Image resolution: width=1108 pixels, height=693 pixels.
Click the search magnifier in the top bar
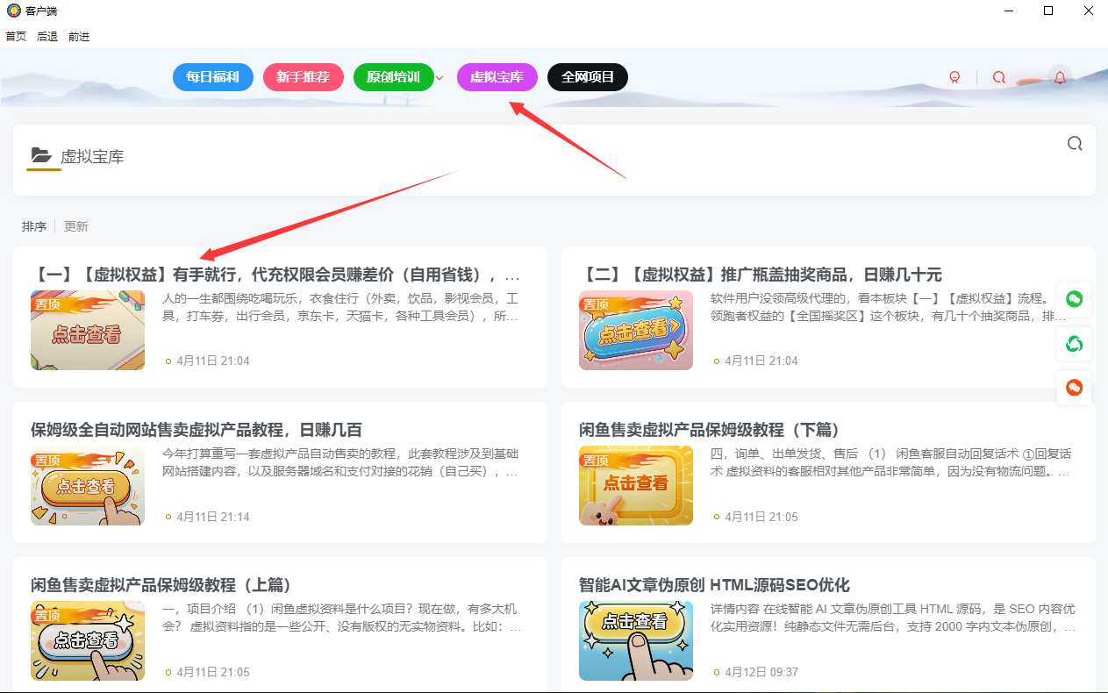[999, 77]
